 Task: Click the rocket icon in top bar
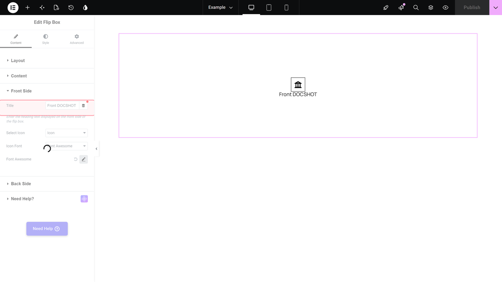pos(386,8)
